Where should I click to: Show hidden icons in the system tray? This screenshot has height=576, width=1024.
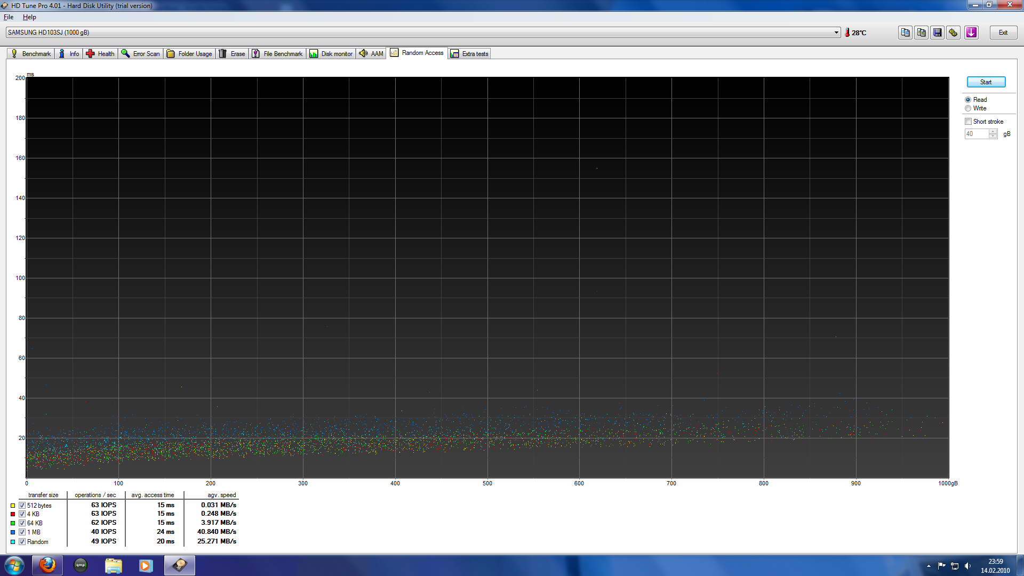[x=929, y=566]
